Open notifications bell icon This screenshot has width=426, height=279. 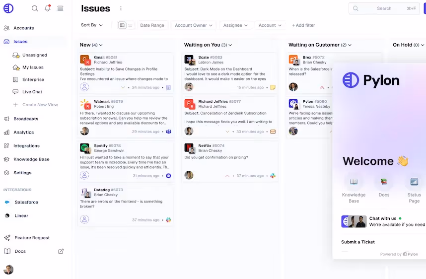coord(48,8)
